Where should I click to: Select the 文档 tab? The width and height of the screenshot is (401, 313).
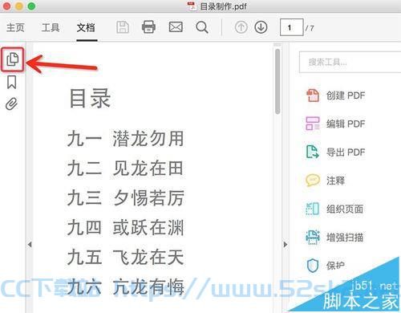(86, 27)
